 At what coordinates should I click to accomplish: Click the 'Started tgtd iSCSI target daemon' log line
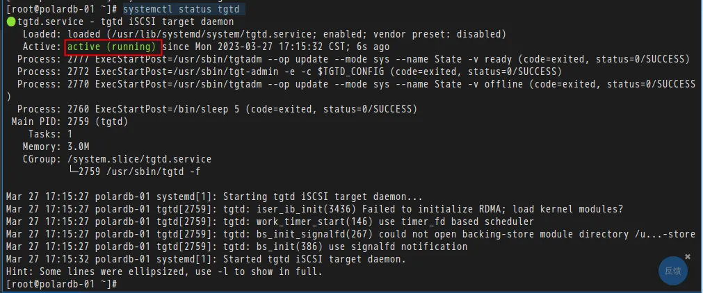(206, 260)
